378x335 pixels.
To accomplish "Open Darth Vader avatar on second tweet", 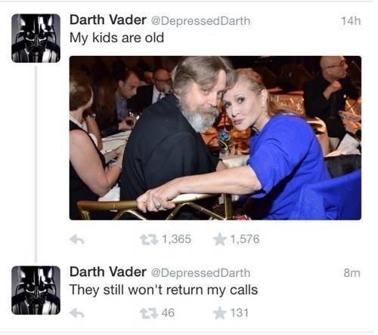I will (x=36, y=290).
